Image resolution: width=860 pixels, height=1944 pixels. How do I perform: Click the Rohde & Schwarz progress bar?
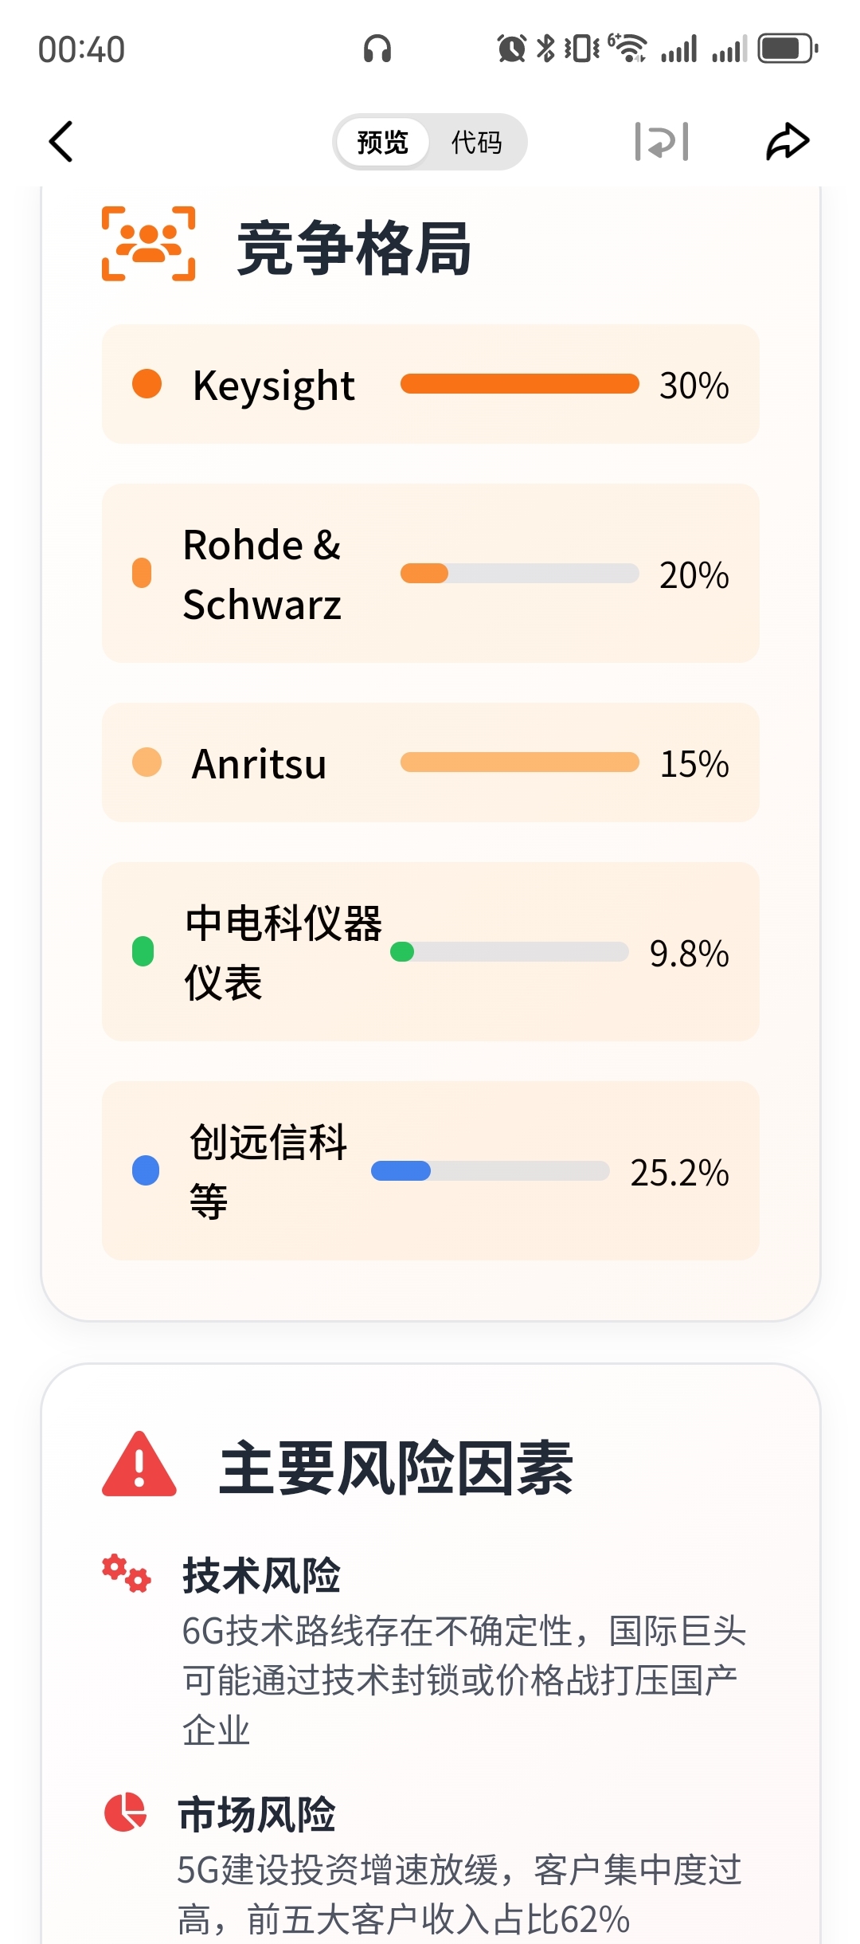coord(519,574)
